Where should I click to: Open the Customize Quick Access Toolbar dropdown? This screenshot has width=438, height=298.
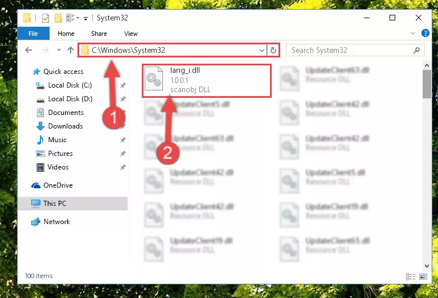coord(86,18)
